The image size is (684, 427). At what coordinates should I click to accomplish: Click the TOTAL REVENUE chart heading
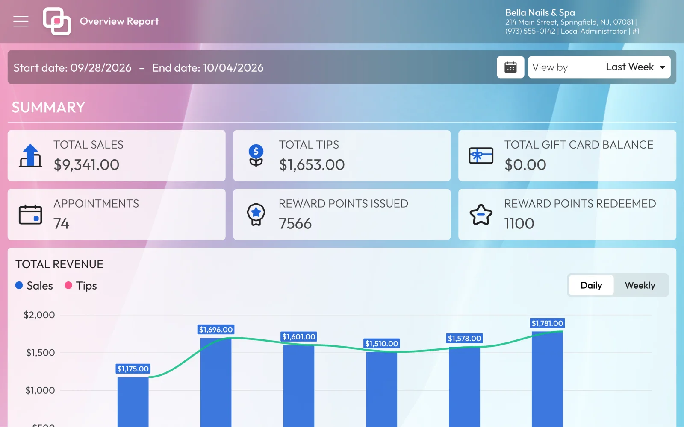point(59,264)
